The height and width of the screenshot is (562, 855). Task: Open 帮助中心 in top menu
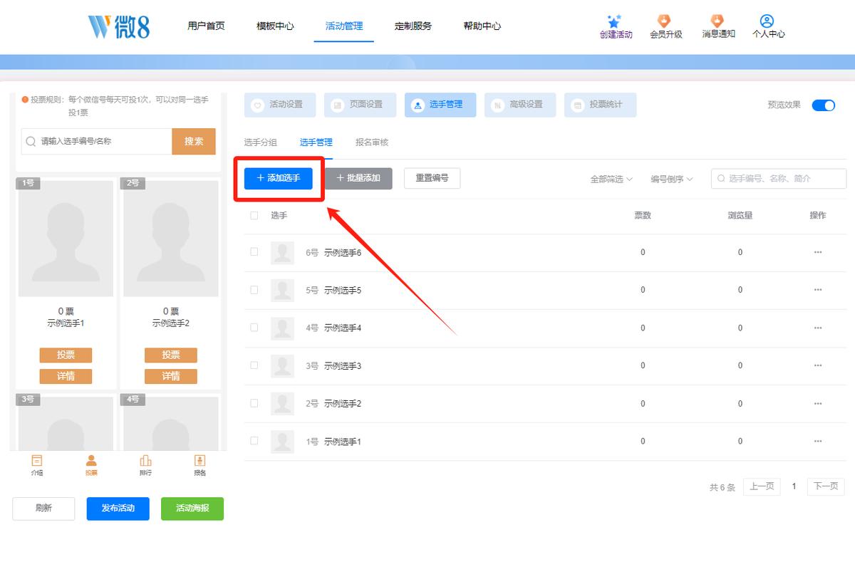[482, 26]
